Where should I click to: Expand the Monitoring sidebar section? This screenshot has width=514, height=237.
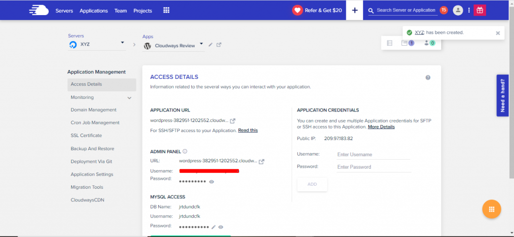click(x=129, y=97)
